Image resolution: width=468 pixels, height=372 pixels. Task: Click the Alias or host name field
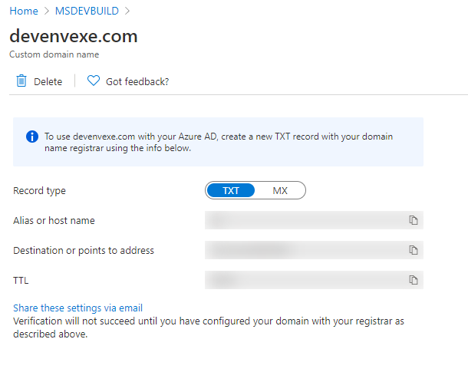coord(304,221)
